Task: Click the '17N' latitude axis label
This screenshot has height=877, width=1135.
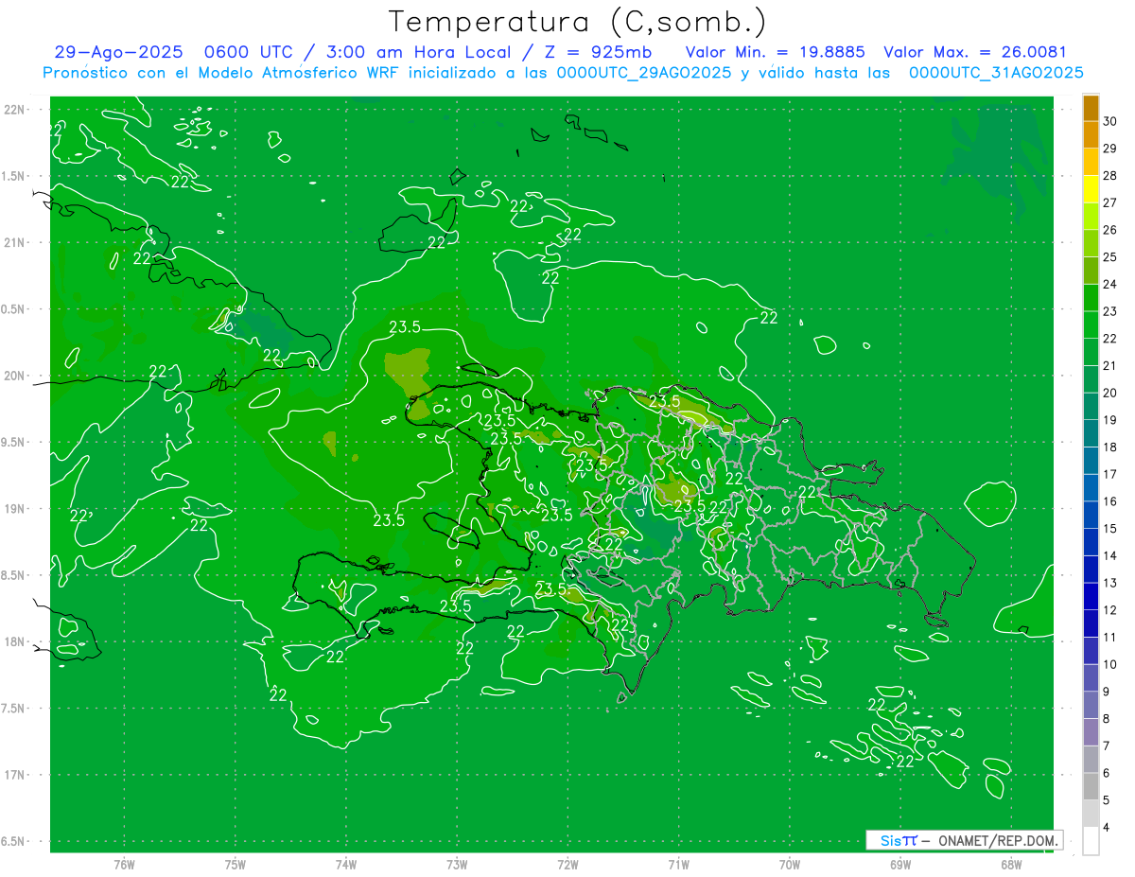Action: pyautogui.click(x=16, y=775)
